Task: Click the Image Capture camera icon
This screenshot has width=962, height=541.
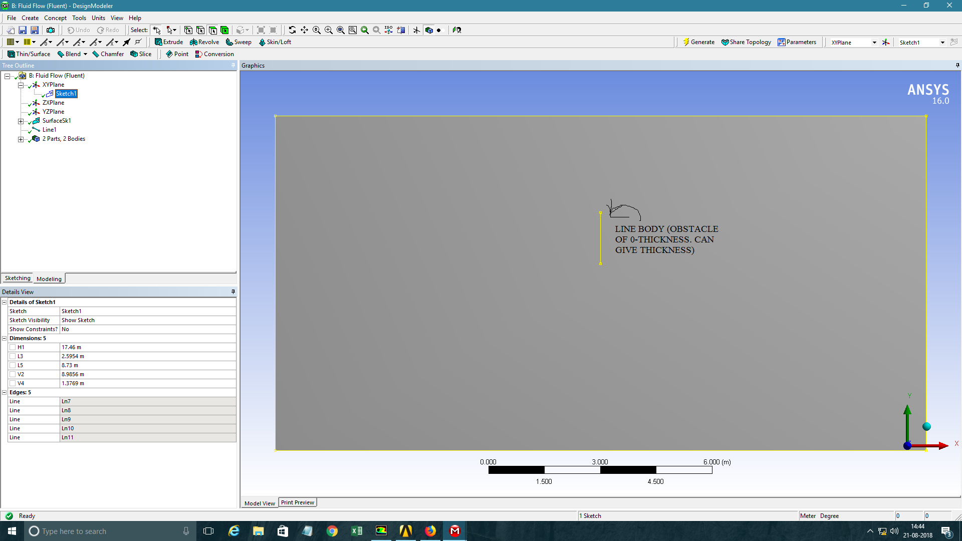Action: [51, 30]
